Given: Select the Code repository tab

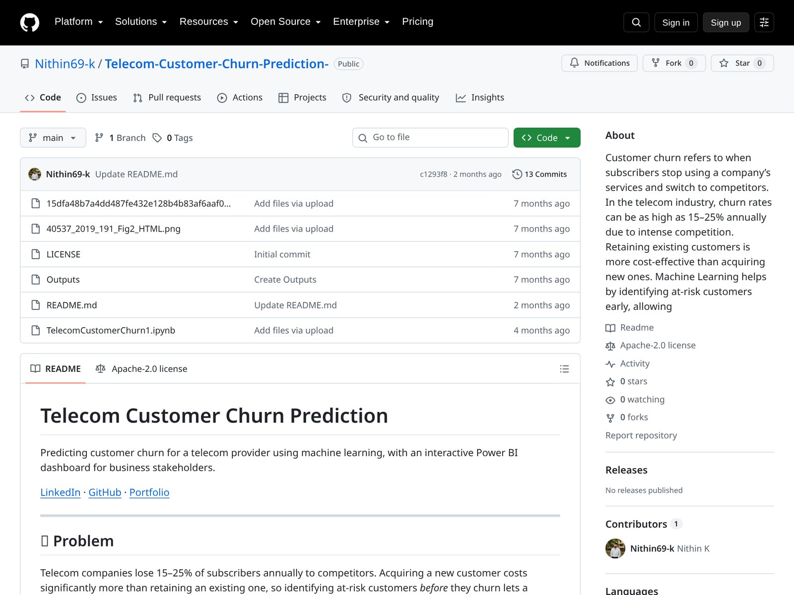Looking at the screenshot, I should (43, 98).
